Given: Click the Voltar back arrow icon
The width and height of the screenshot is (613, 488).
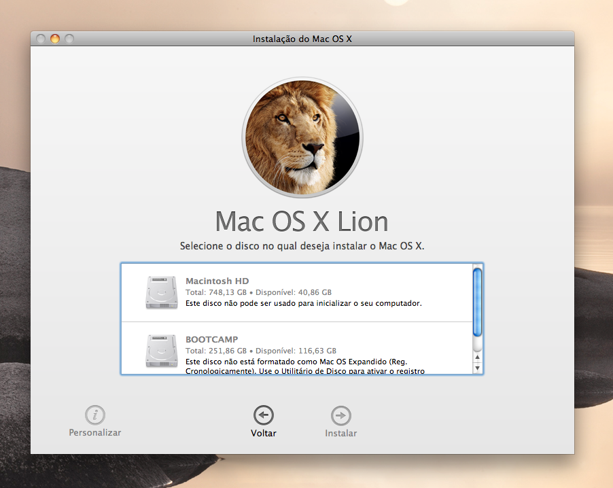Looking at the screenshot, I should tap(264, 415).
